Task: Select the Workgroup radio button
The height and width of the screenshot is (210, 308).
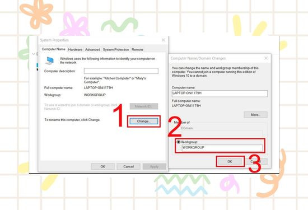Action: [179, 142]
